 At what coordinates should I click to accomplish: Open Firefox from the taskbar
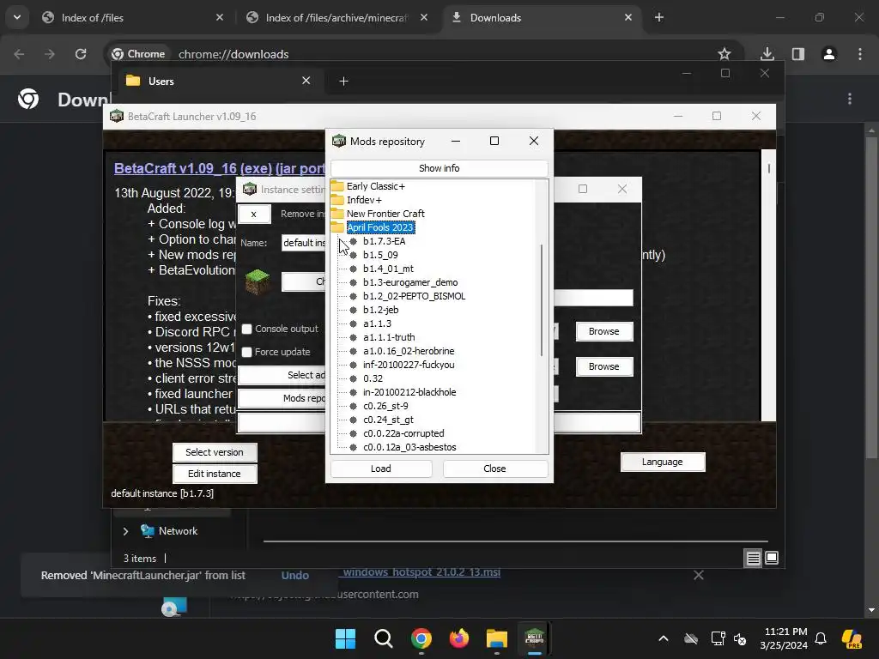click(459, 638)
